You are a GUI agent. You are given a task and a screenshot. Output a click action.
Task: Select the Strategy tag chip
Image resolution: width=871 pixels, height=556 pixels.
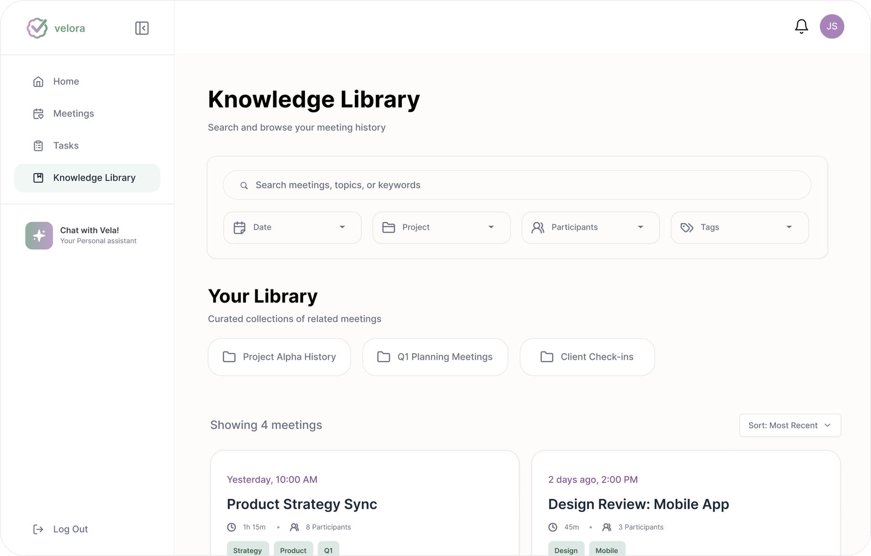(x=248, y=549)
